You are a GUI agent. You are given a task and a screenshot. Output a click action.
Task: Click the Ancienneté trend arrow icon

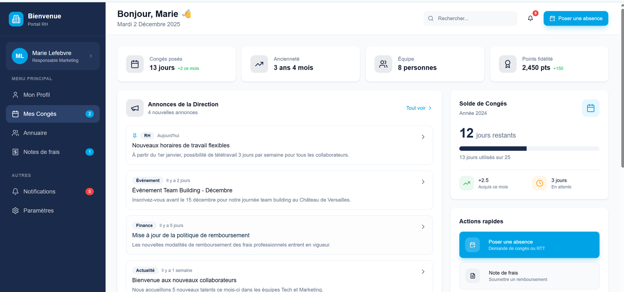tap(259, 64)
